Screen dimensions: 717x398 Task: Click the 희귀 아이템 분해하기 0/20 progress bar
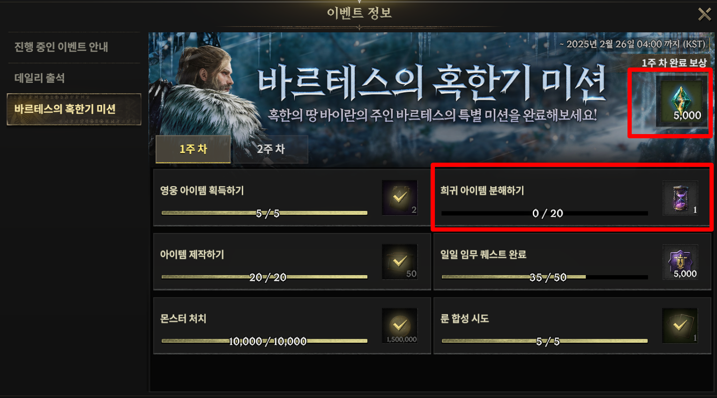pos(545,213)
